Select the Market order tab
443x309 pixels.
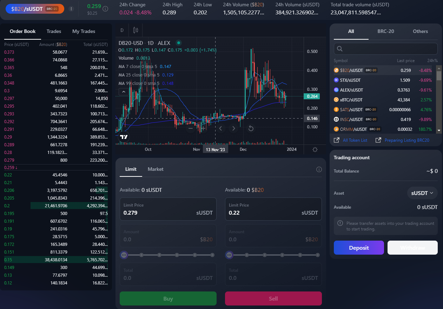[156, 169]
